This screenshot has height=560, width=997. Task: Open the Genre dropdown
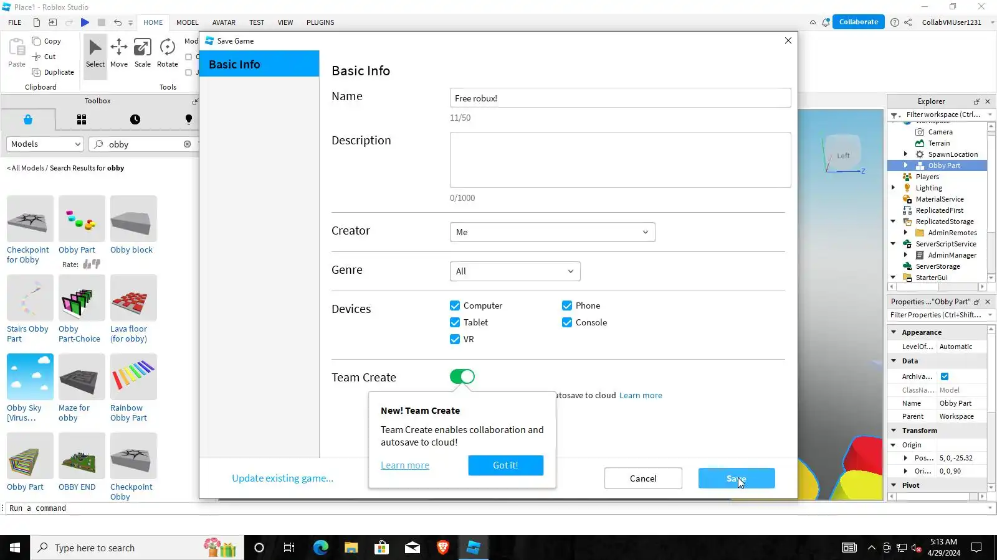tap(515, 271)
